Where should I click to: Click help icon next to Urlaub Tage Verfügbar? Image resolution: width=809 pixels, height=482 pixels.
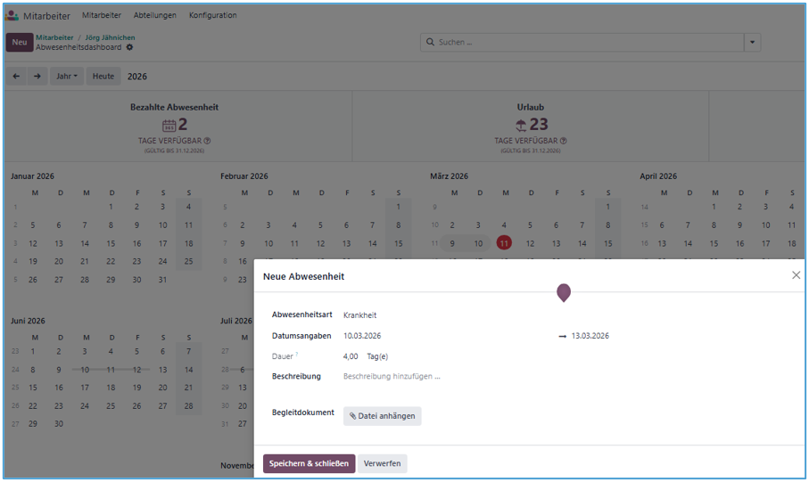pyautogui.click(x=563, y=141)
